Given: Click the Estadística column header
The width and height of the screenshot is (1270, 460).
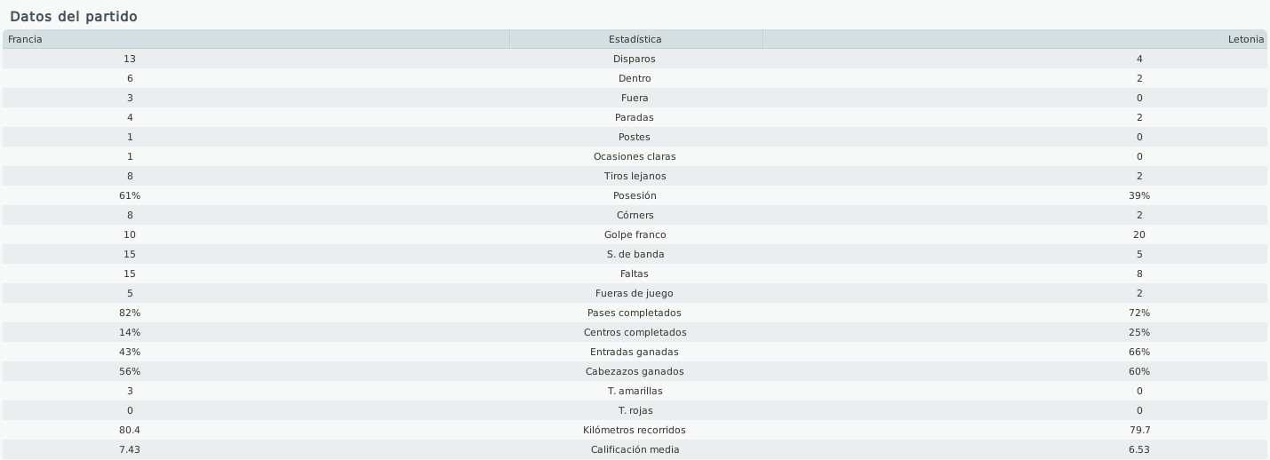Looking at the screenshot, I should [635, 39].
